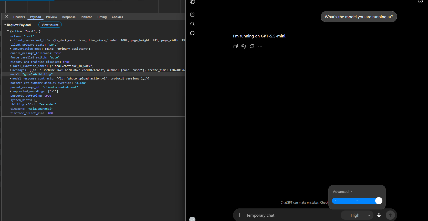Expand the supported_encodings array
428x221 pixels.
click(x=11, y=91)
